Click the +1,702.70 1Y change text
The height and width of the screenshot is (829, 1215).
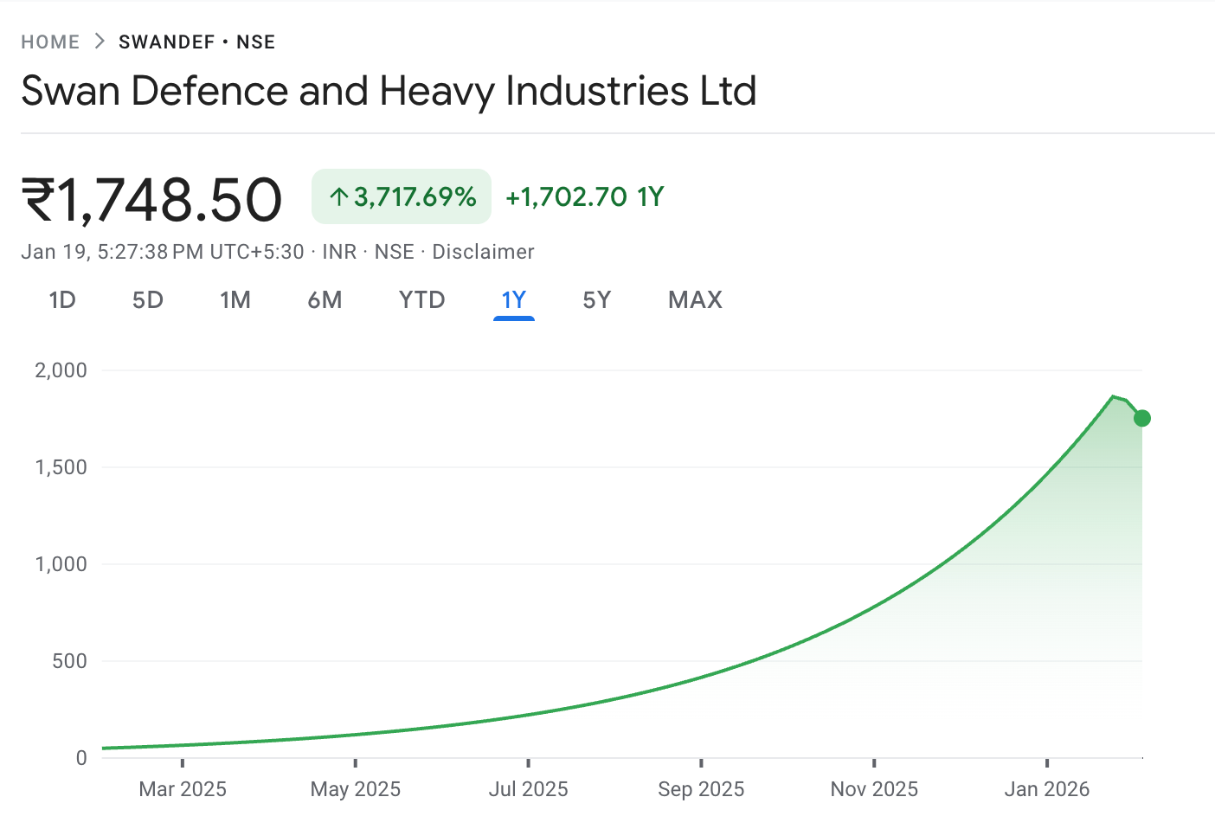585,197
